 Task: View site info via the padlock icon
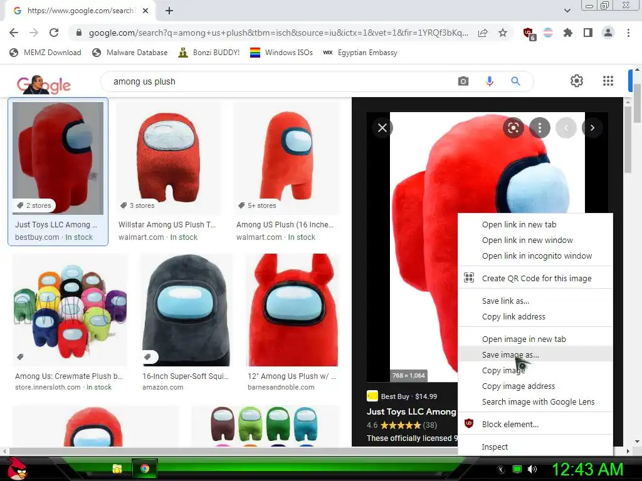[79, 33]
